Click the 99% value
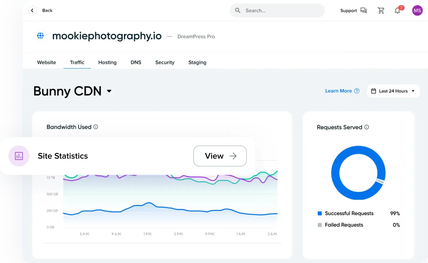This screenshot has width=428, height=263. tap(395, 213)
